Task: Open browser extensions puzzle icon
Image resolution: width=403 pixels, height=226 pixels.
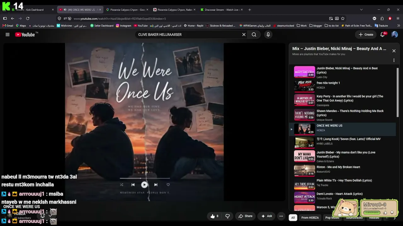Action: pyautogui.click(x=382, y=19)
